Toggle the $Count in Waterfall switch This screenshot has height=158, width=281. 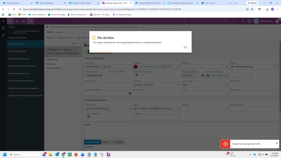point(88,116)
